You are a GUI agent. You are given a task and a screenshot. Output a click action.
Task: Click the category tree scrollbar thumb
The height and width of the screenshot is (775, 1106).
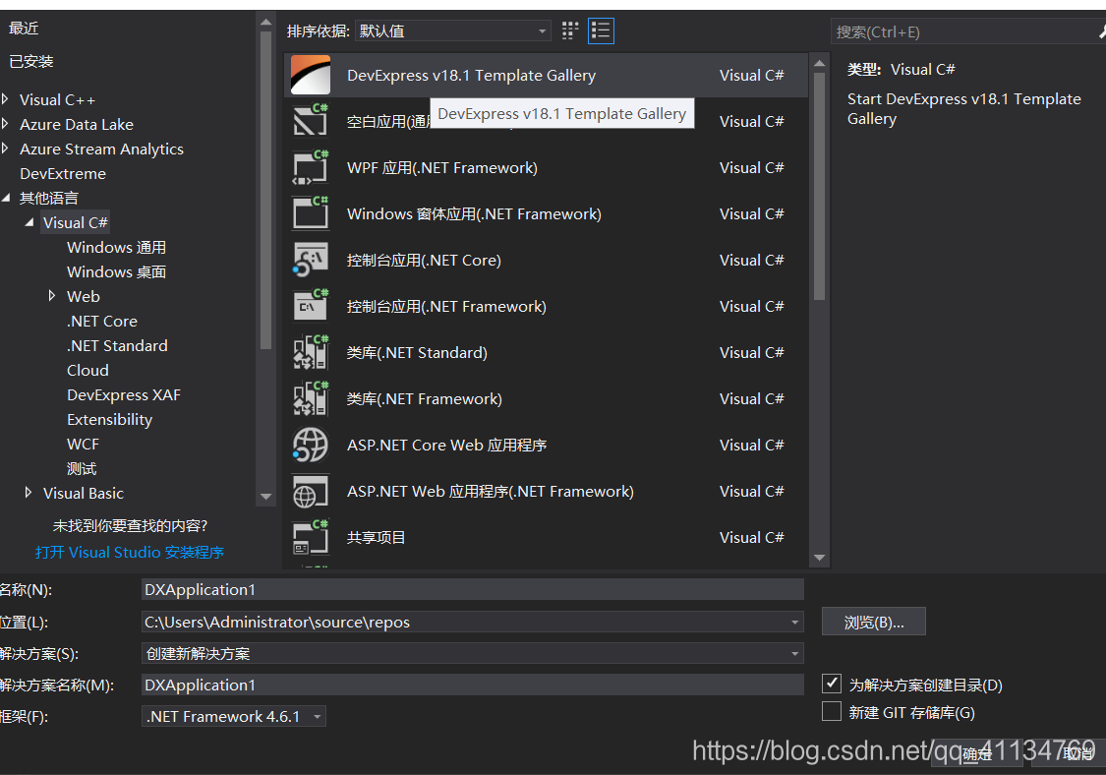(x=265, y=191)
